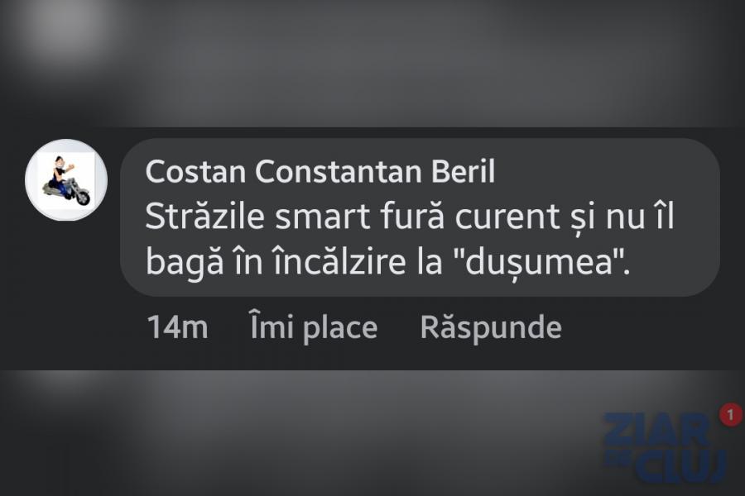Like the comment with Îmi place
The width and height of the screenshot is (745, 496).
pos(313,327)
